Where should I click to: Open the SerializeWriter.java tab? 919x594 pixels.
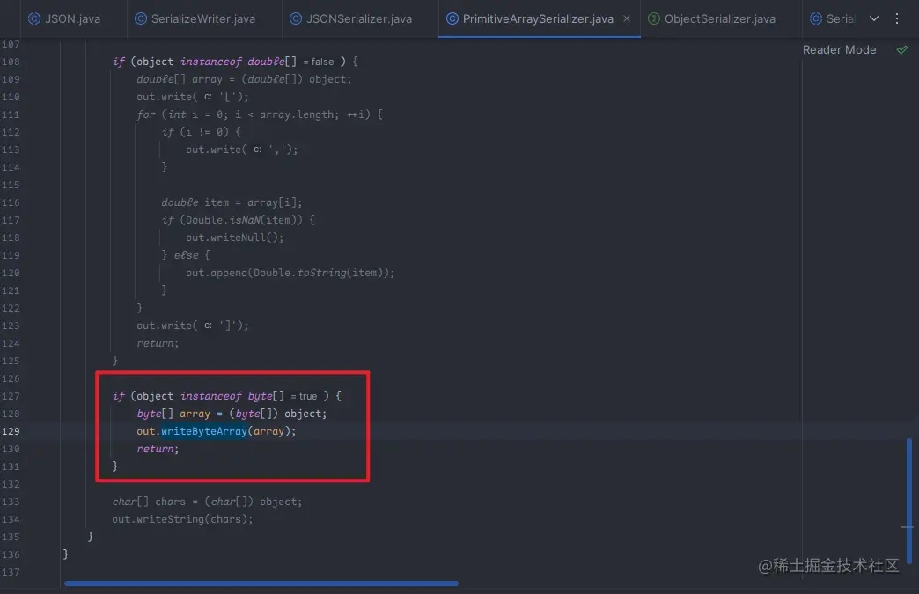(195, 18)
